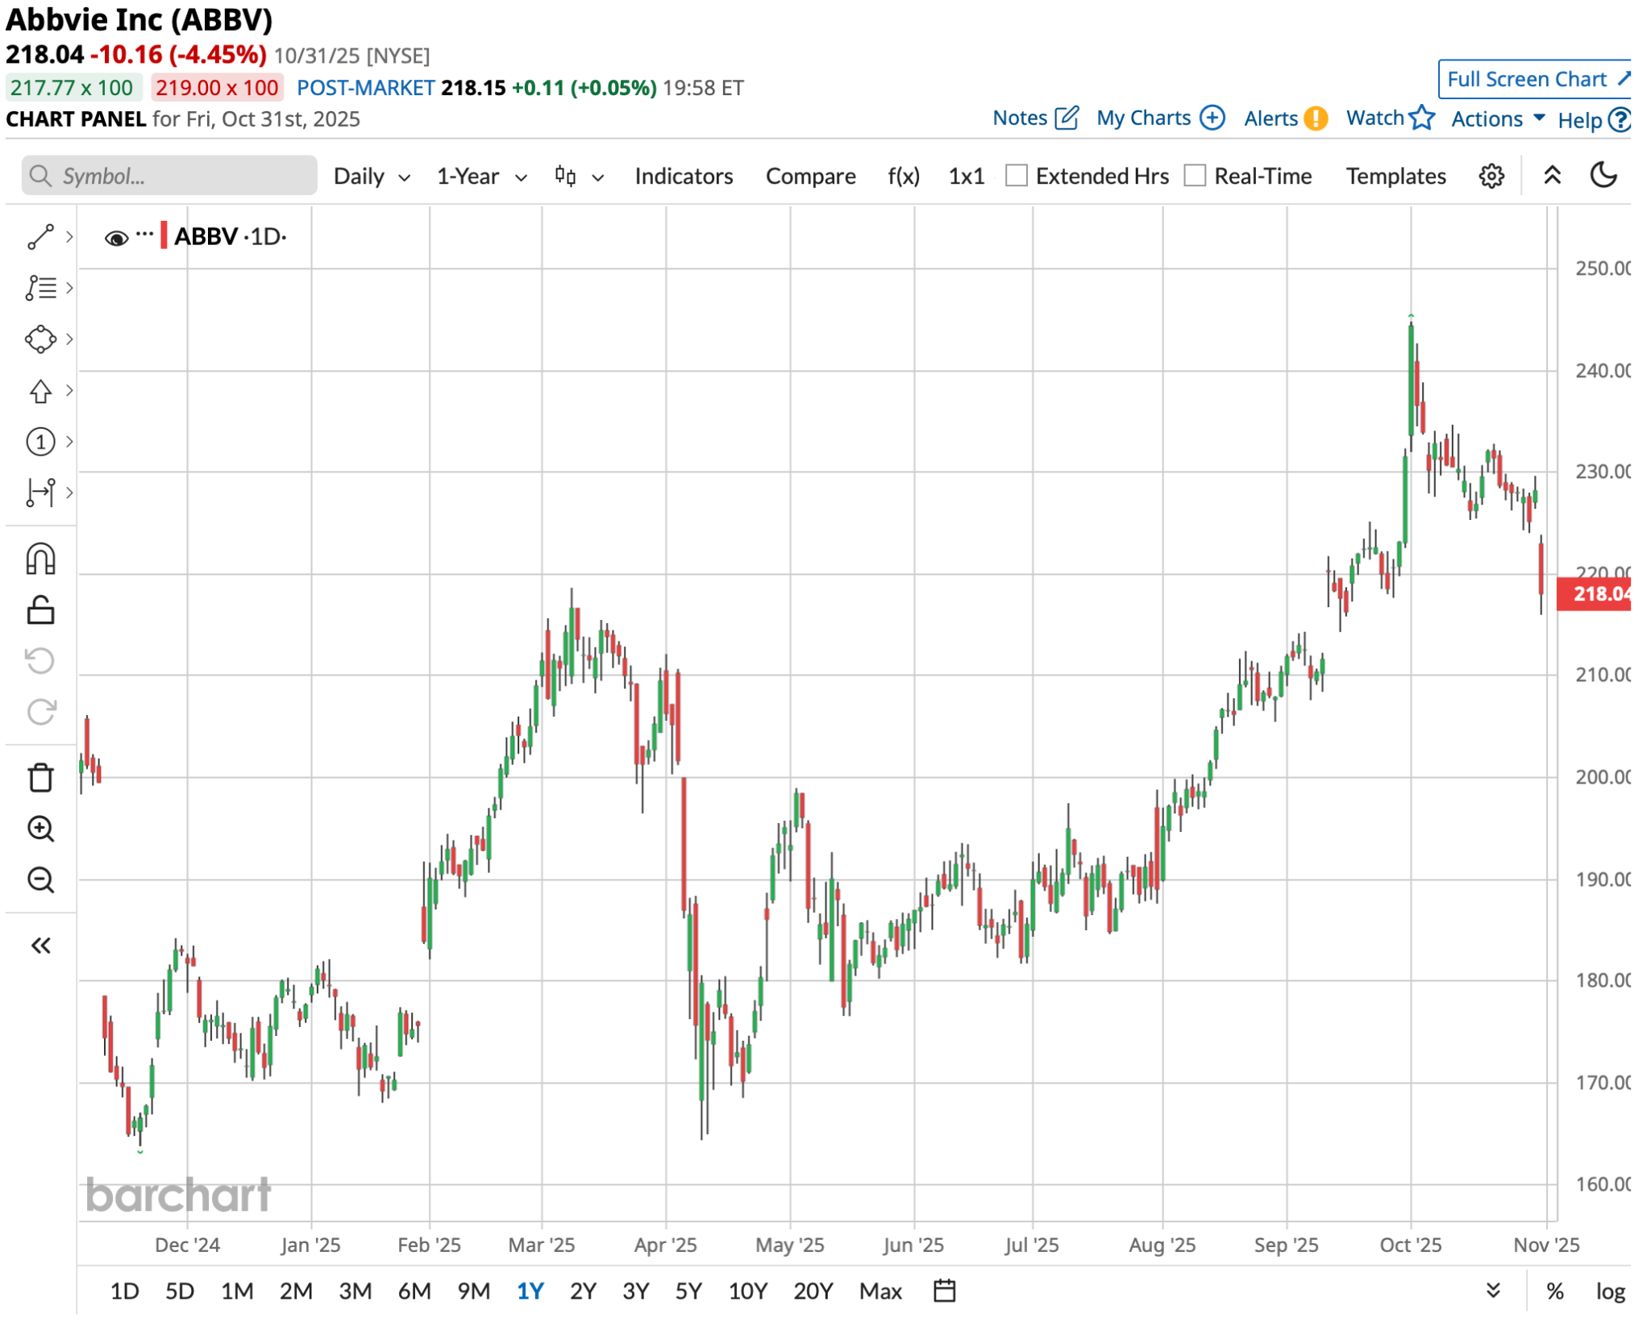Enable the Extended Hrs checkbox
The width and height of the screenshot is (1651, 1331).
pos(1017,176)
